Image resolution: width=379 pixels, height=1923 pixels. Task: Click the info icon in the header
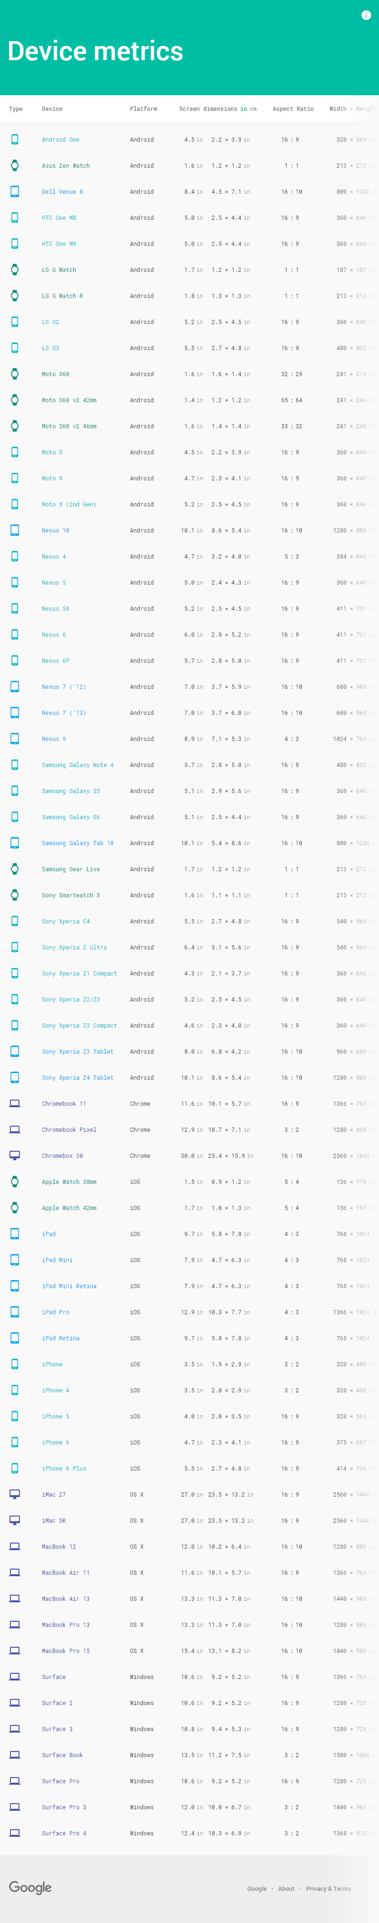[x=366, y=15]
